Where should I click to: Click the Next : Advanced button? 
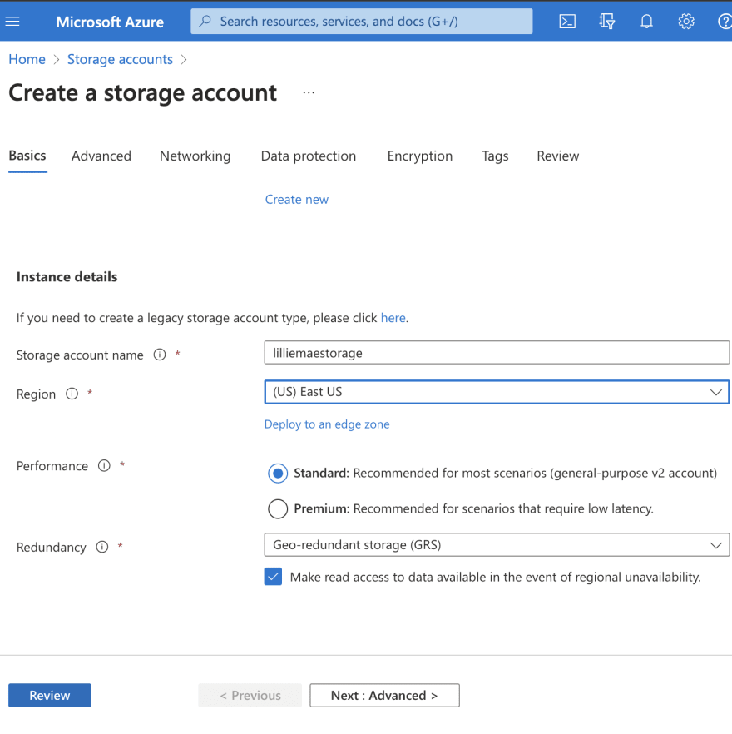point(385,695)
